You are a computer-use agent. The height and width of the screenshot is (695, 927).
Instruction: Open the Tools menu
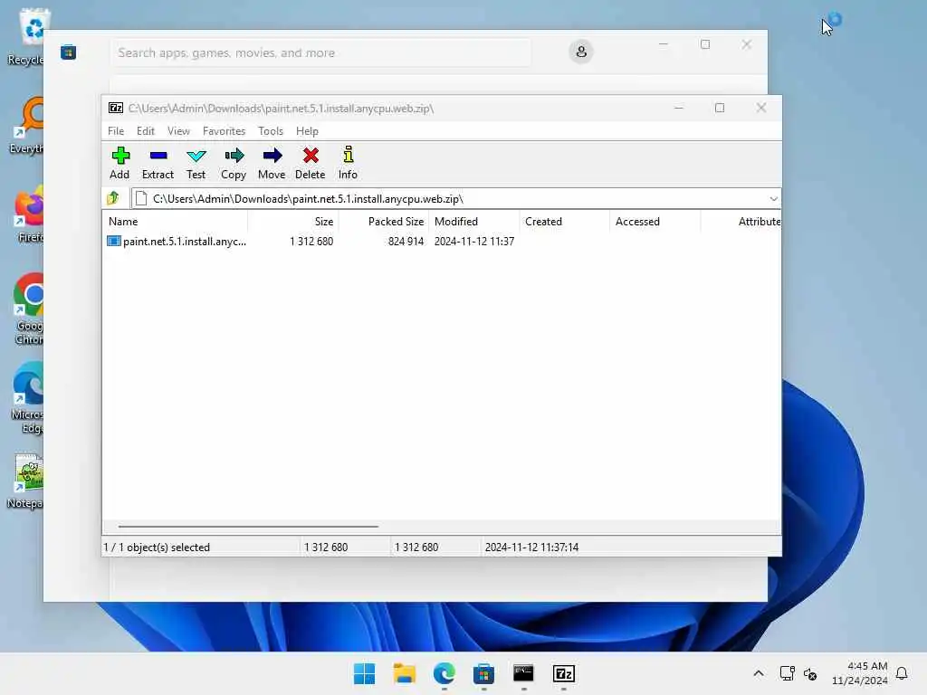coord(271,131)
